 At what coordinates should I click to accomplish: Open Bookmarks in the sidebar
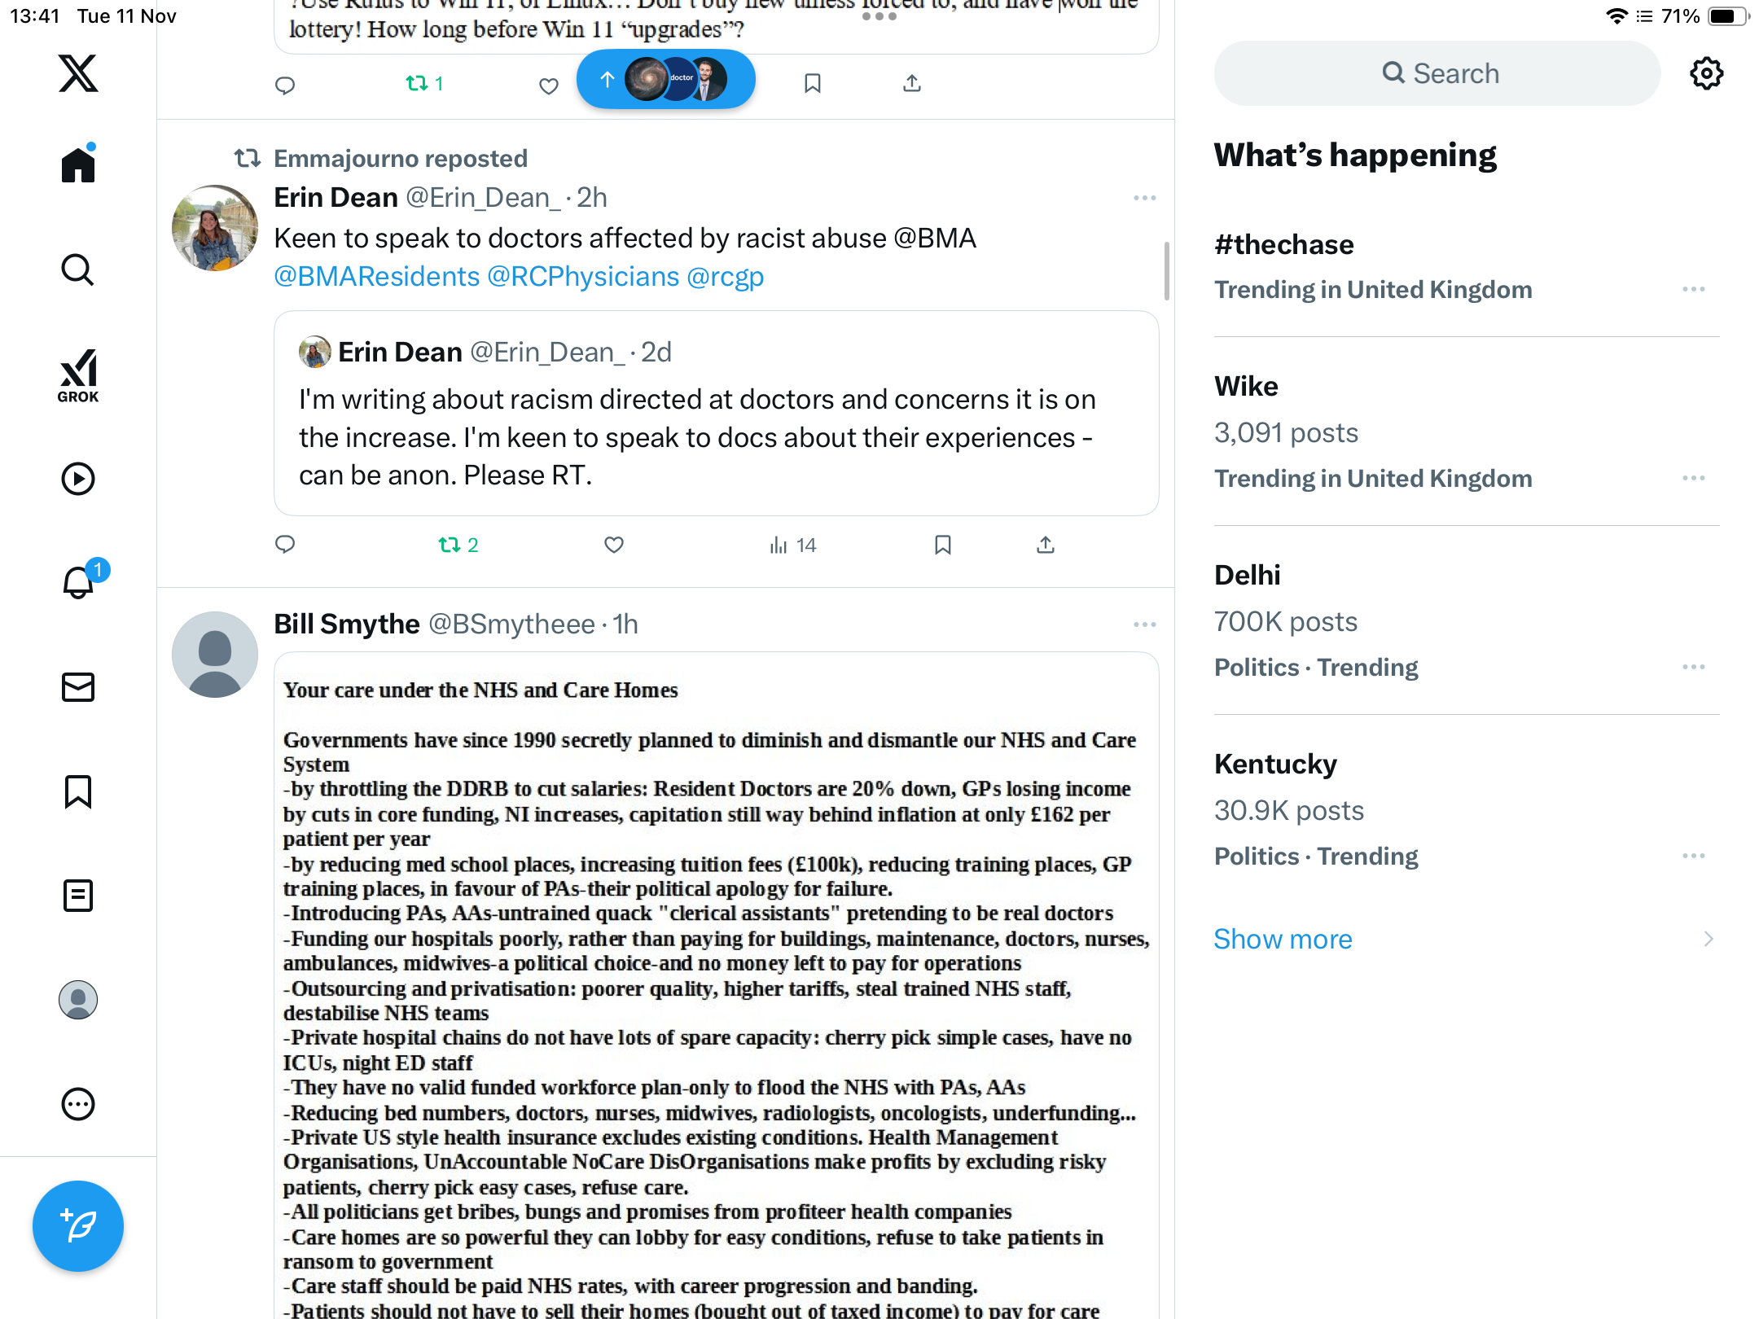pyautogui.click(x=78, y=791)
